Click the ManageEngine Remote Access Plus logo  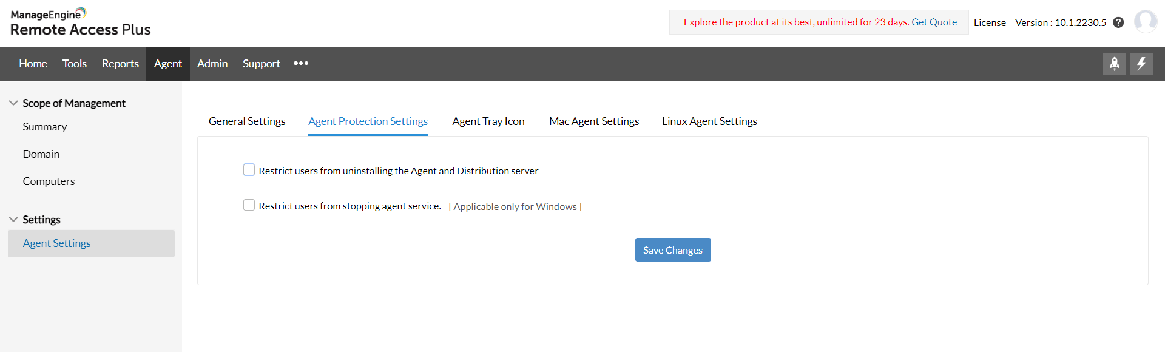[80, 22]
